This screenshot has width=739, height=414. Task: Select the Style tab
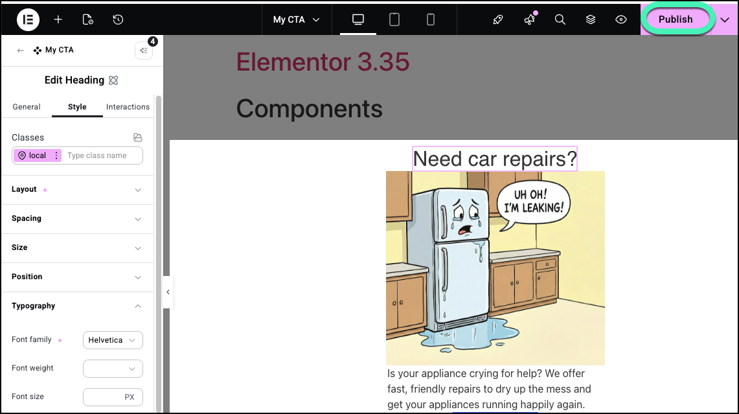(77, 107)
